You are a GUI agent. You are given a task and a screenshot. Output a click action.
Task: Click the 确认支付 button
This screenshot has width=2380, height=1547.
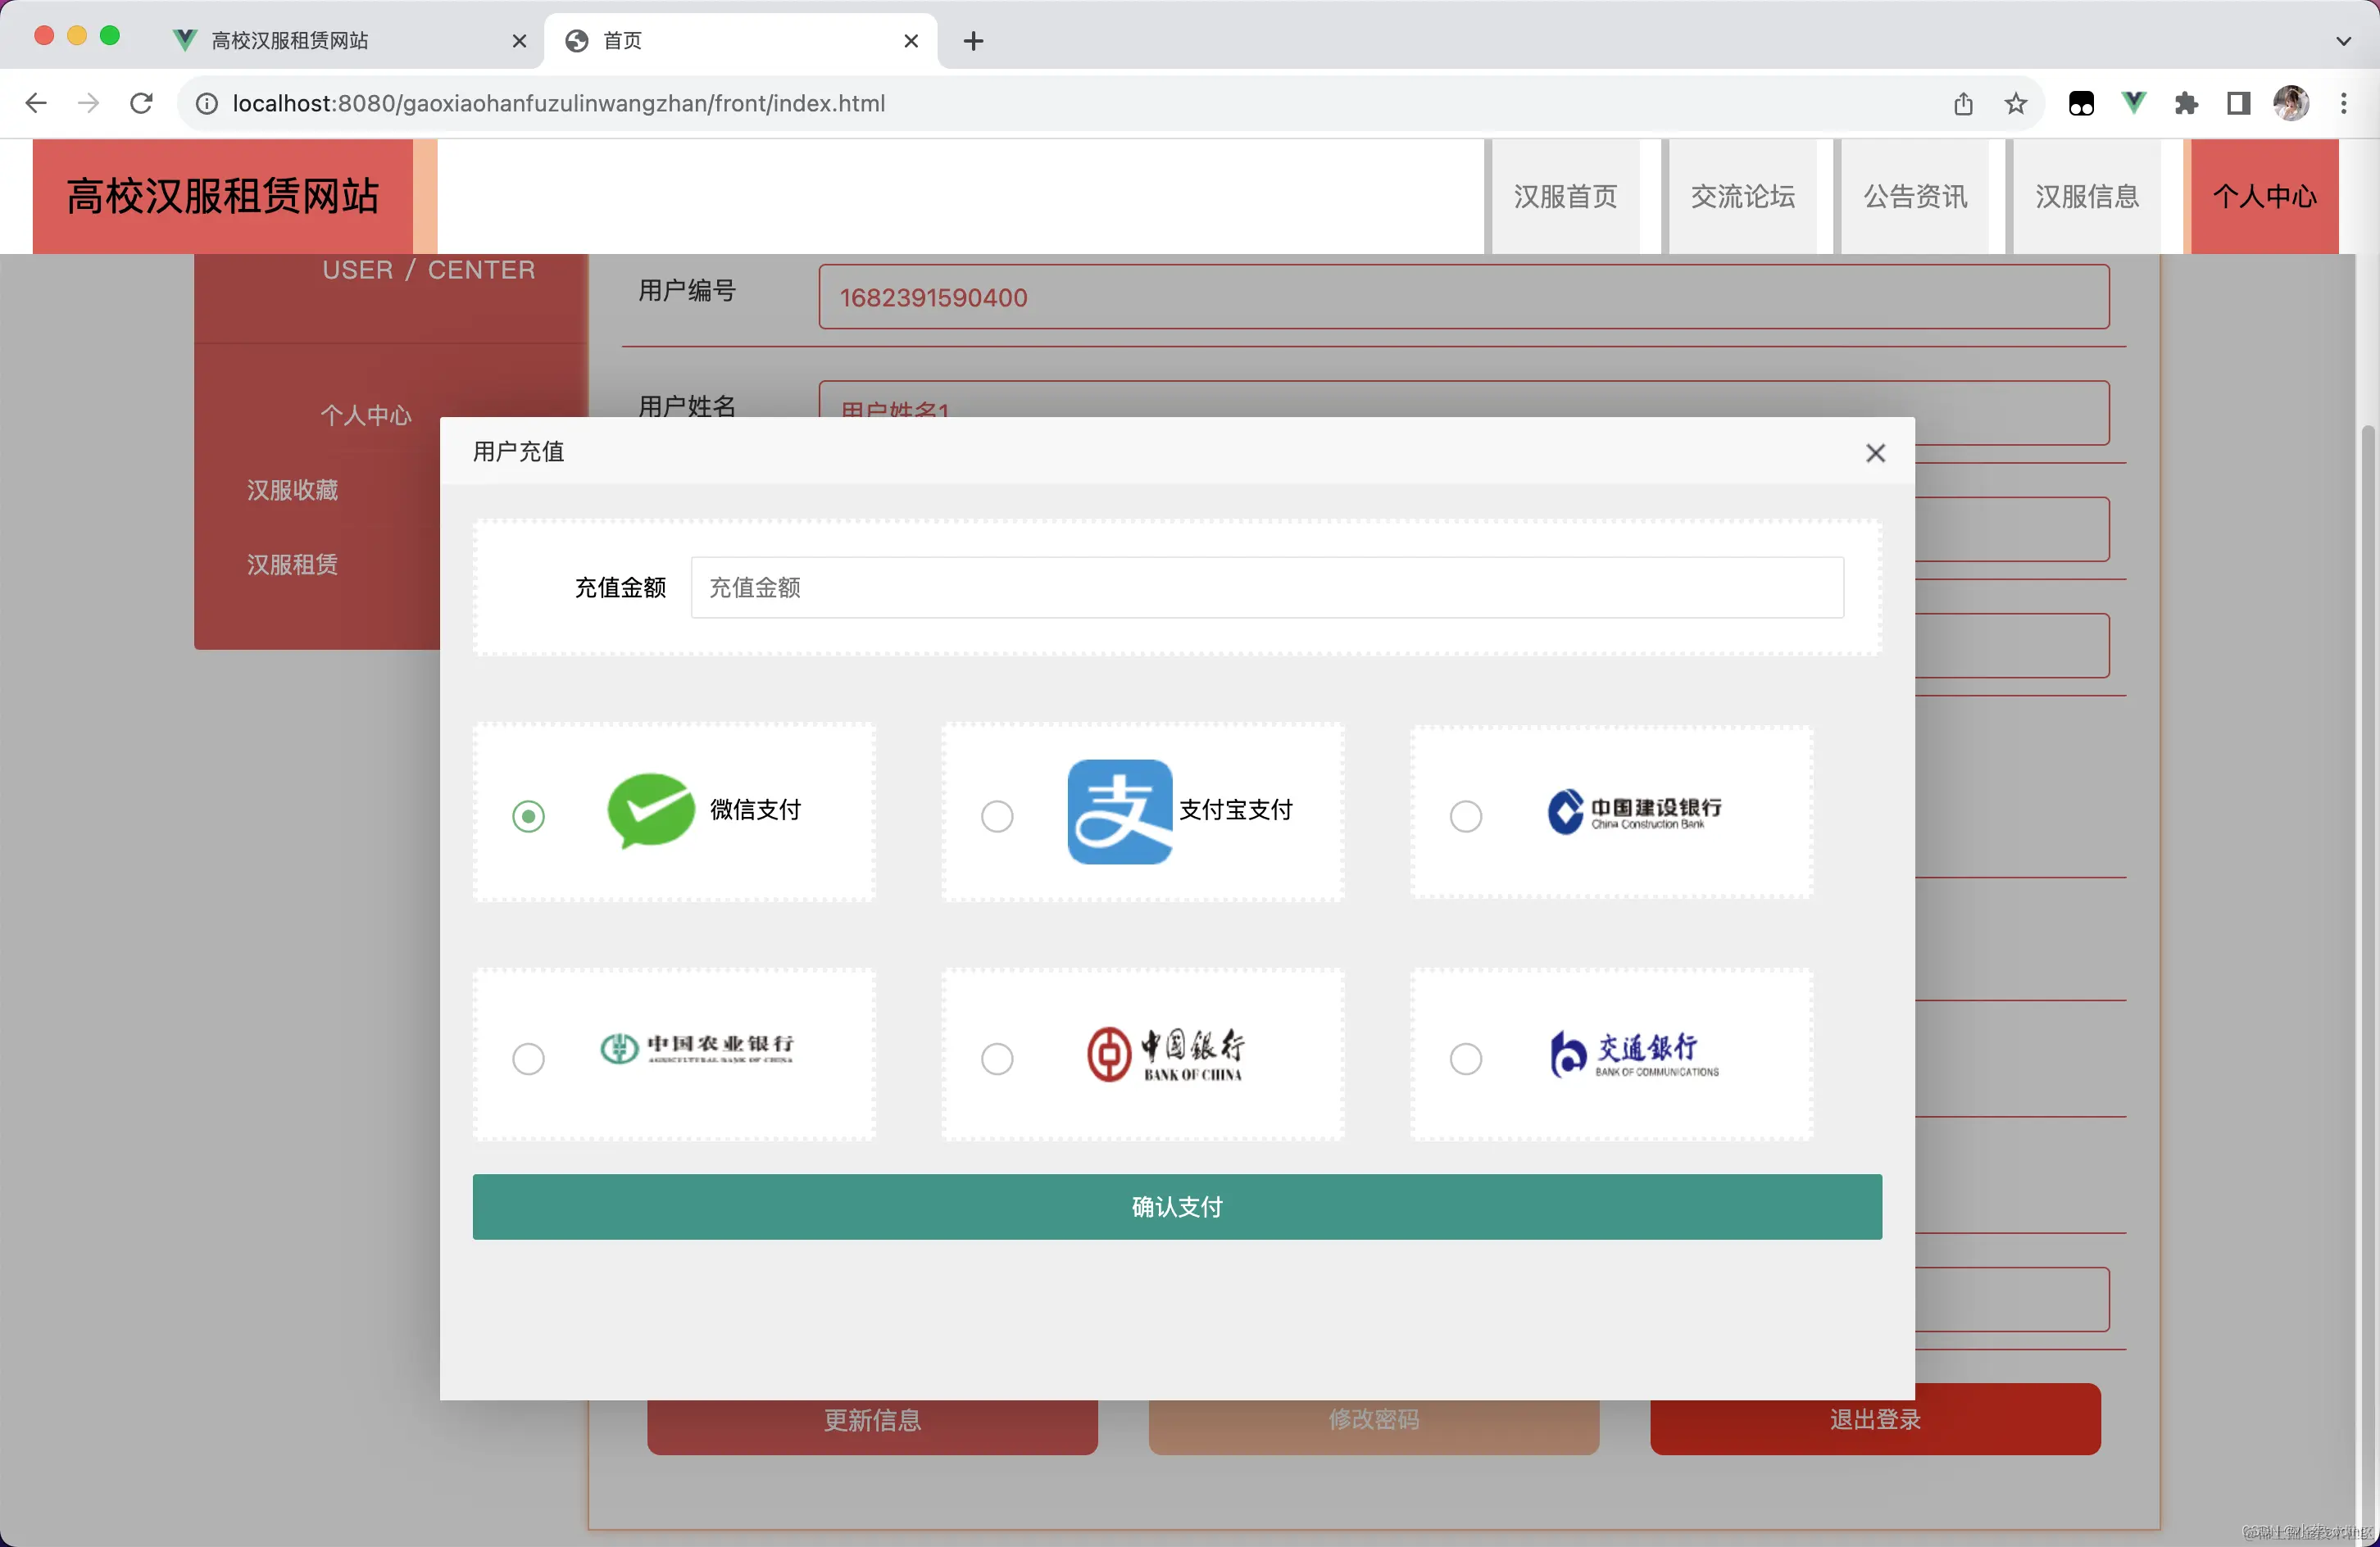click(x=1178, y=1207)
